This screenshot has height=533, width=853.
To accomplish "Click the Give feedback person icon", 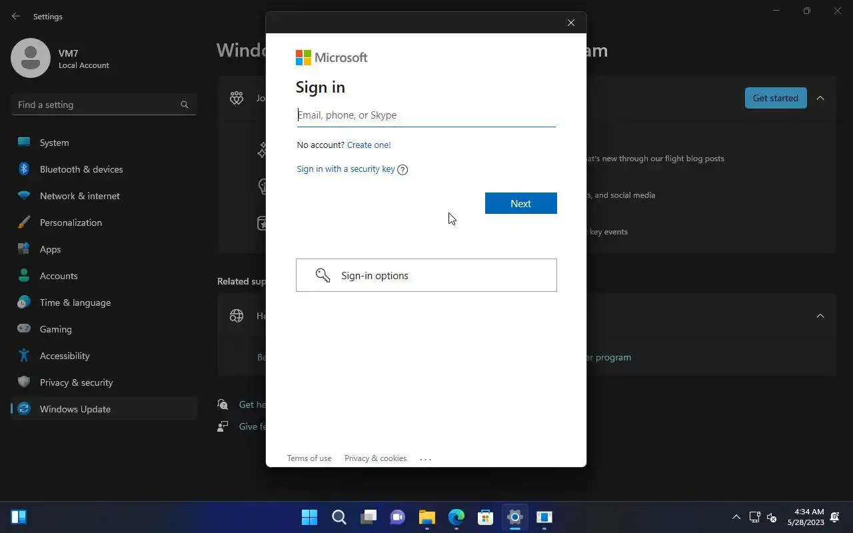I will (x=223, y=426).
